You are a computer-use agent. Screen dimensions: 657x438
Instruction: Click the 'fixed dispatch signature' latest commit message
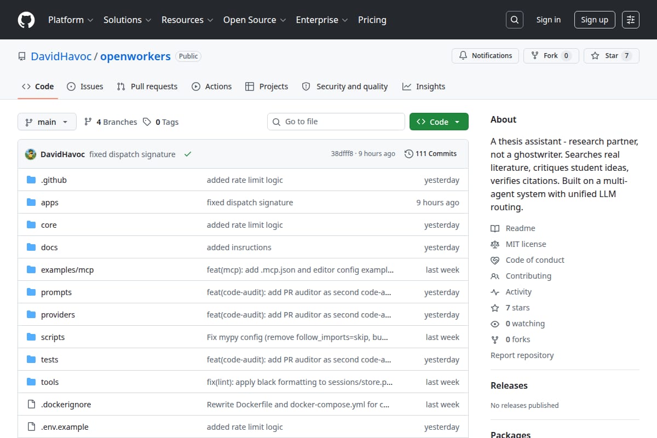pyautogui.click(x=132, y=154)
